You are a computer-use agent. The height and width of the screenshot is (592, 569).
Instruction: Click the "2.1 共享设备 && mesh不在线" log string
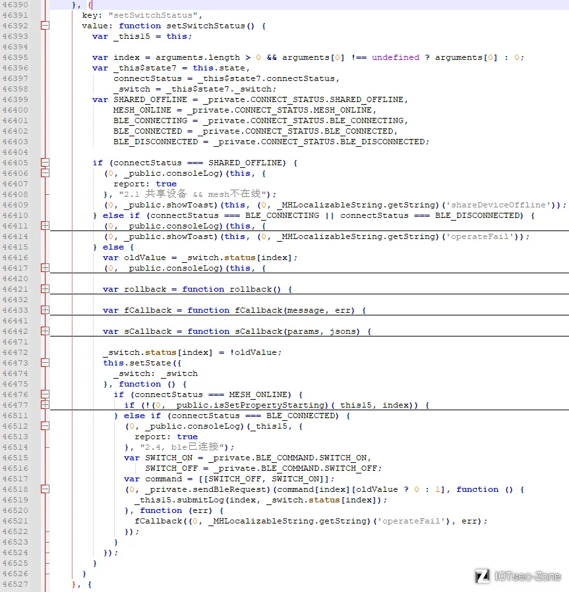coord(193,194)
